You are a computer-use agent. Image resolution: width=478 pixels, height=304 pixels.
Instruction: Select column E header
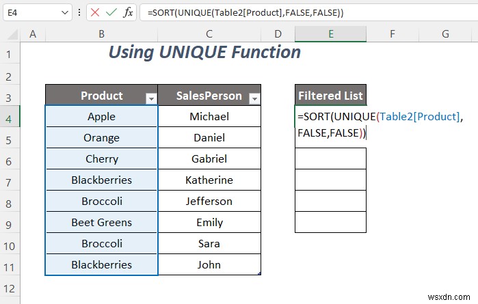point(330,34)
